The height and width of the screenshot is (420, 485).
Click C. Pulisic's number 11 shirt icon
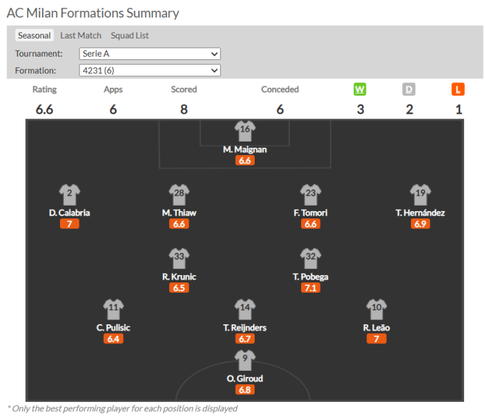113,309
